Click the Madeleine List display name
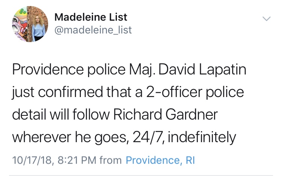 pos(91,17)
